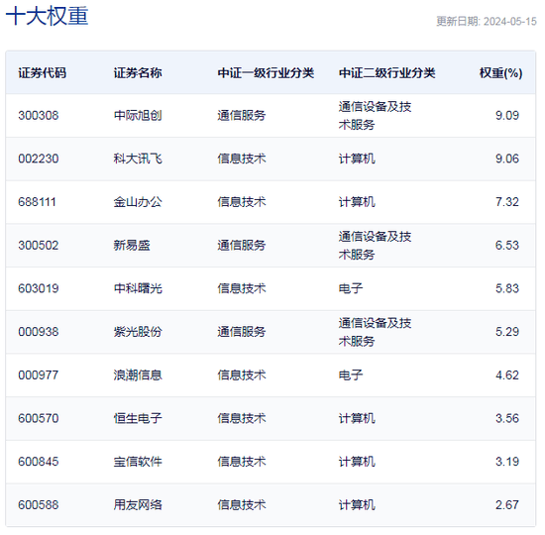
Task: Select security code 603019
Action: (x=39, y=288)
